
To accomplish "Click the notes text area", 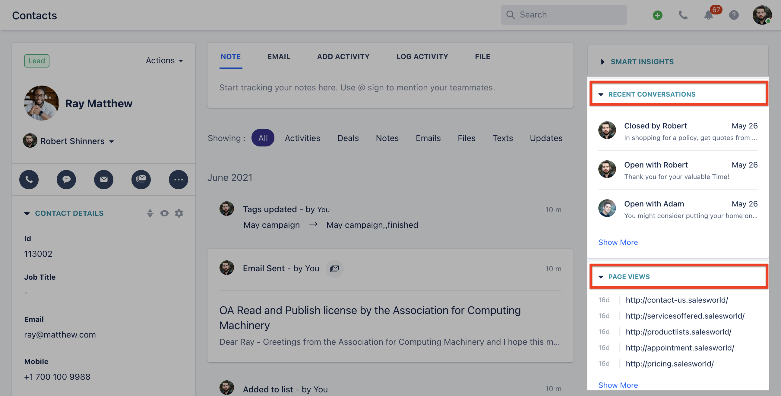I will click(x=390, y=88).
